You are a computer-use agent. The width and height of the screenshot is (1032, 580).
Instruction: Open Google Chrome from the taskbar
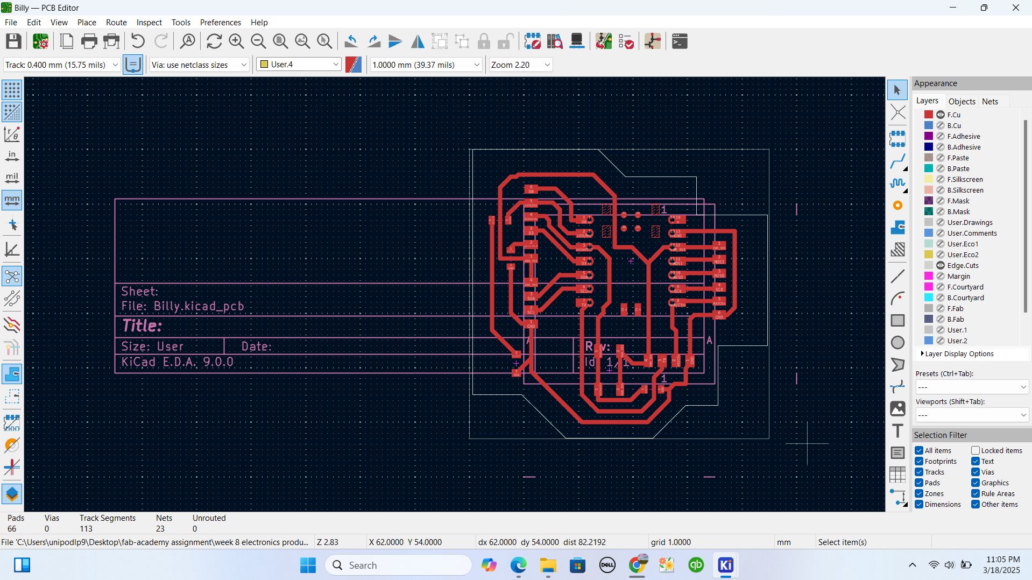(x=637, y=565)
